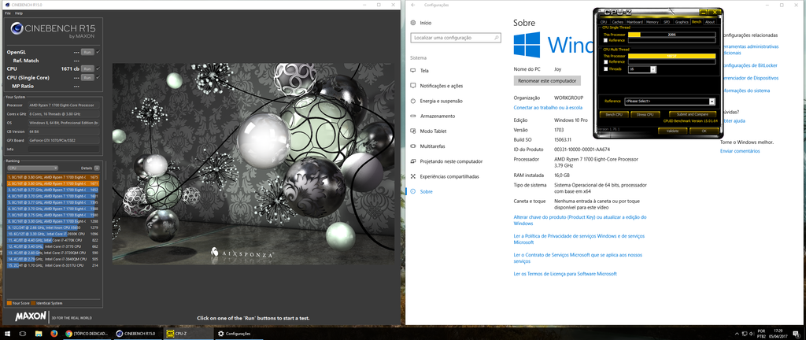Expand the Threads count dropdown in CPU-Z
This screenshot has height=340, width=806.
(642, 69)
